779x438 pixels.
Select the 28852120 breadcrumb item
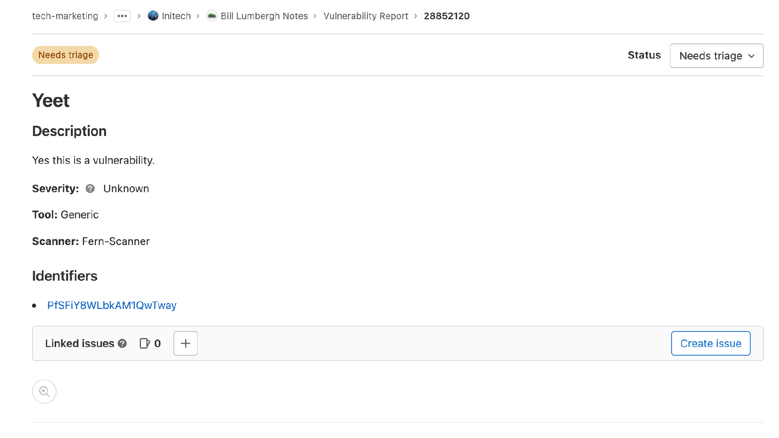[446, 16]
